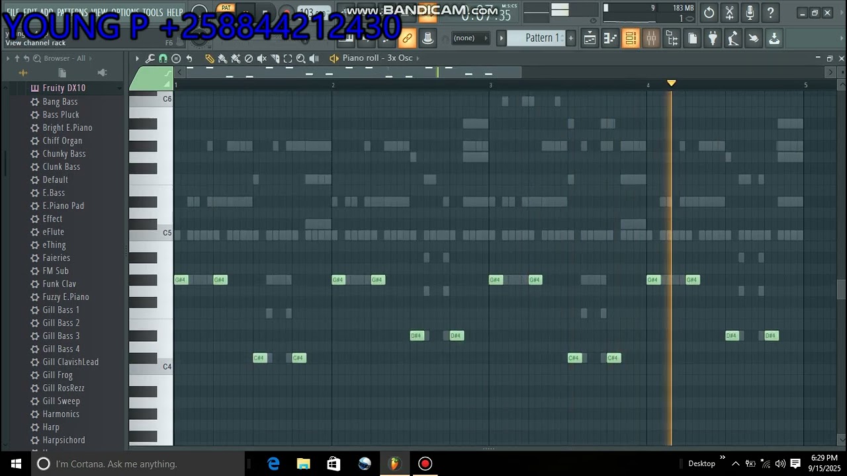Open piano roll tools wrench icon

coord(150,58)
